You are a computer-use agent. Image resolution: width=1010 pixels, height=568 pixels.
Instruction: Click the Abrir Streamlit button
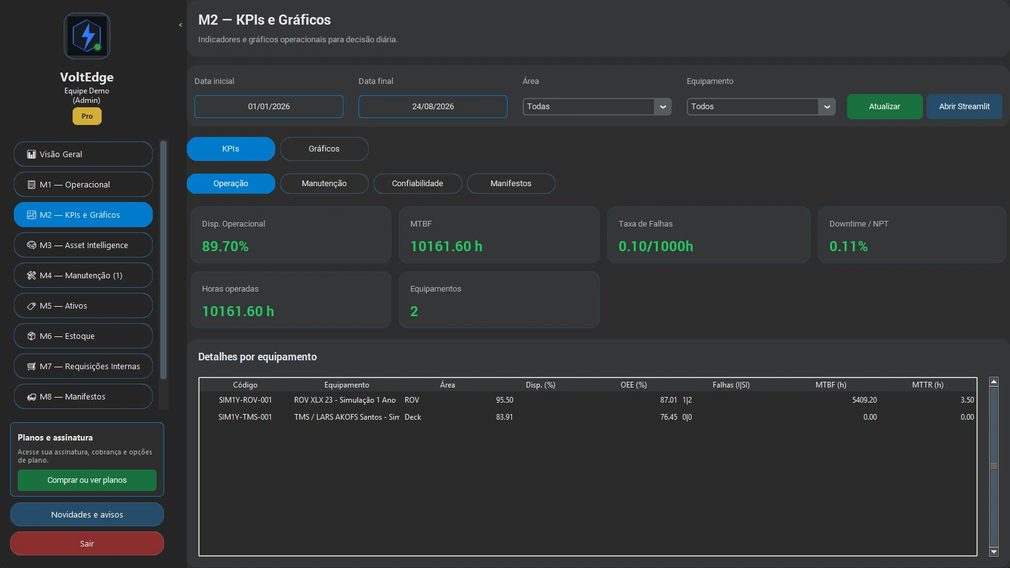[x=965, y=107]
